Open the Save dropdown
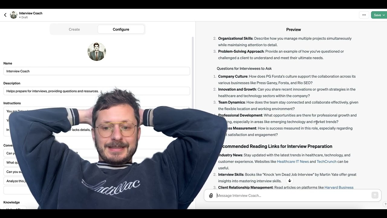The image size is (387, 218). [x=379, y=15]
